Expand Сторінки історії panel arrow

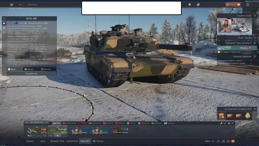(x=255, y=16)
